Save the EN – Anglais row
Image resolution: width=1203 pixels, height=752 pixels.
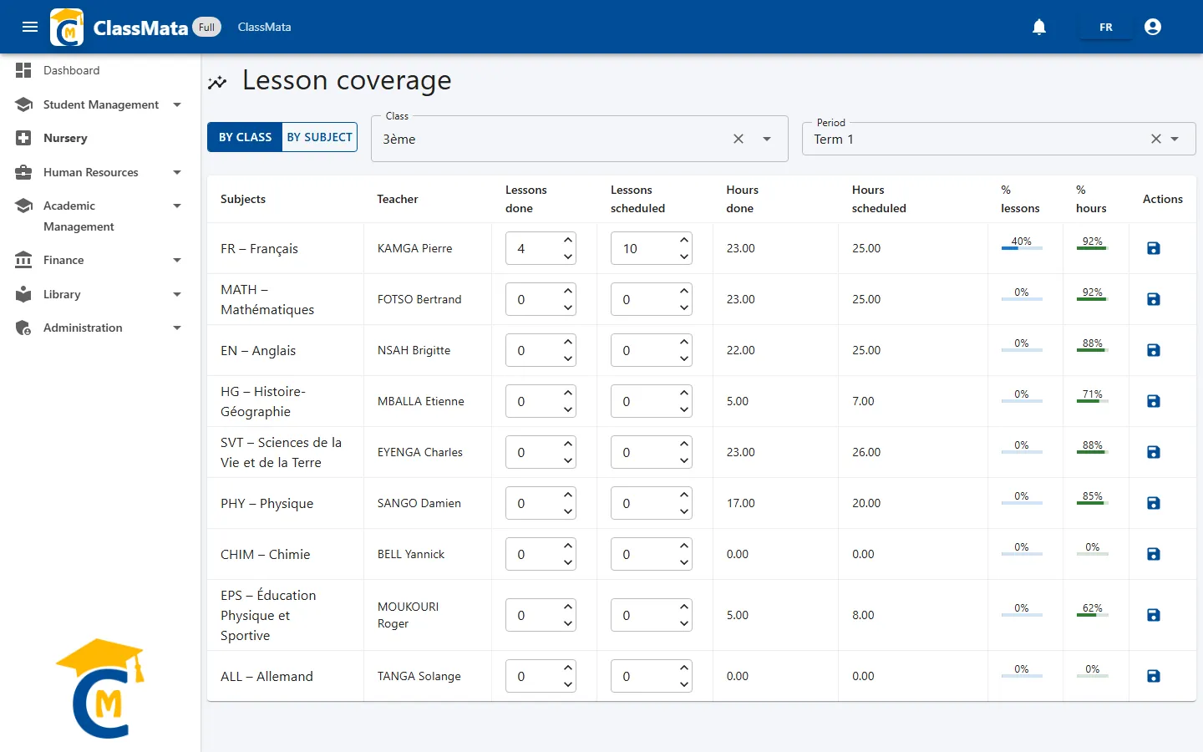(x=1154, y=350)
